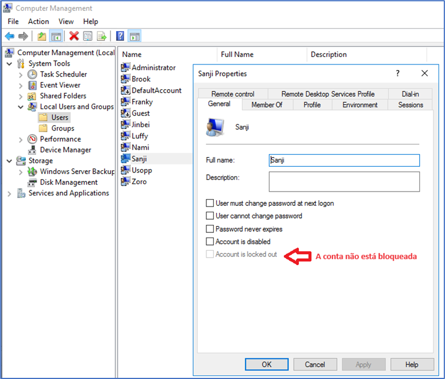The image size is (445, 379).
Task: Click the blue Help question mark icon
Action: click(x=120, y=36)
